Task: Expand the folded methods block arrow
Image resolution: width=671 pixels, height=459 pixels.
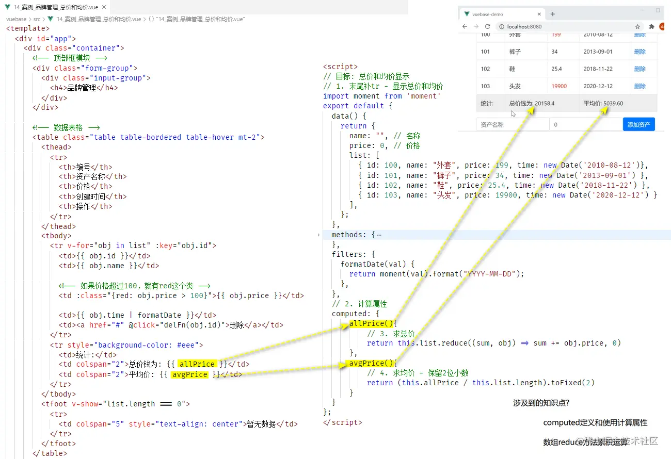Action: point(318,235)
